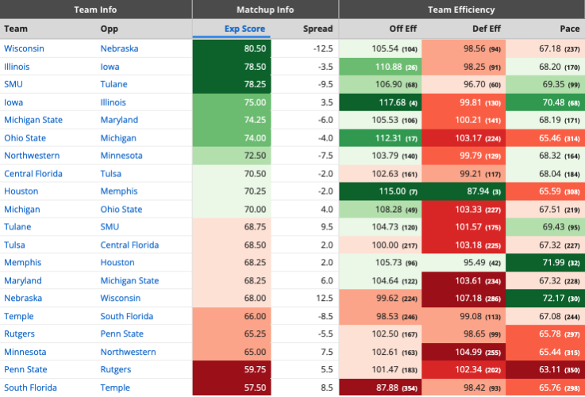Open Rutgers in the Opp column
Viewport: 585px width, 397px height.
pyautogui.click(x=116, y=370)
